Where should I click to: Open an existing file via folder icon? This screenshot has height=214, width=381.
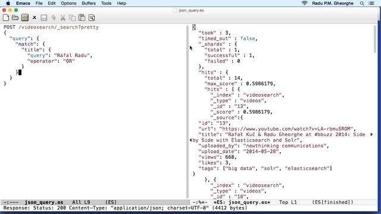(15, 18)
